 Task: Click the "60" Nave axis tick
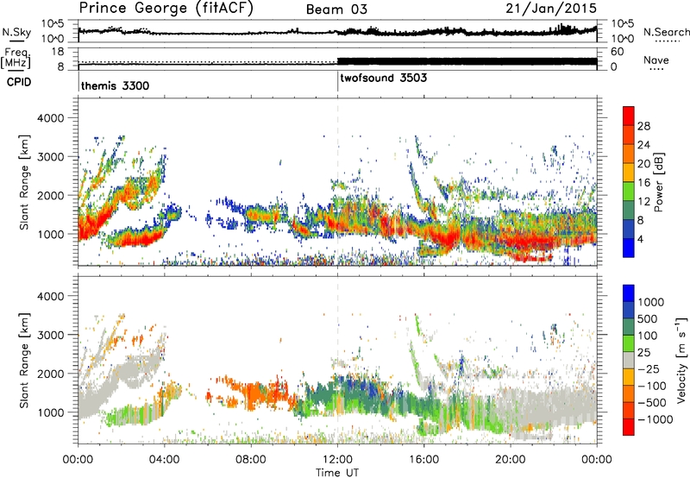pos(618,52)
